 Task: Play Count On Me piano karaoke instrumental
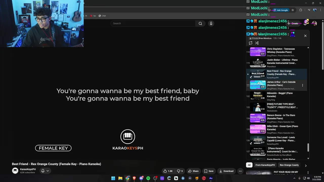(x=276, y=151)
